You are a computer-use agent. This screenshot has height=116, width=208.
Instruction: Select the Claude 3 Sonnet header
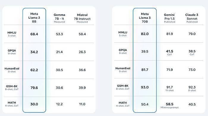click(192, 18)
